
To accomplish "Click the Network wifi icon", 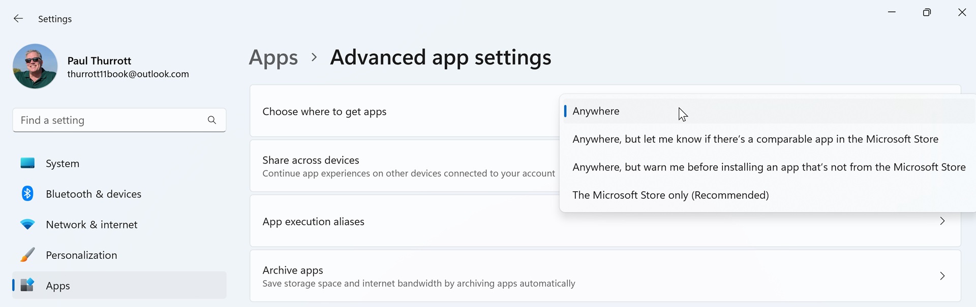I will point(27,224).
